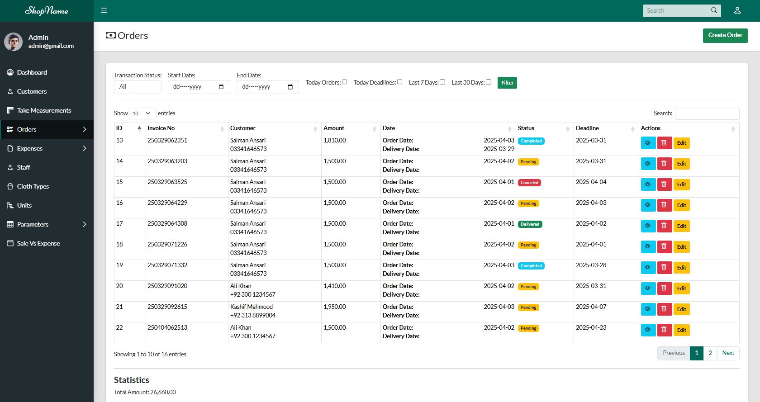Image resolution: width=760 pixels, height=402 pixels.
Task: Click the Create Order button
Action: 725,35
